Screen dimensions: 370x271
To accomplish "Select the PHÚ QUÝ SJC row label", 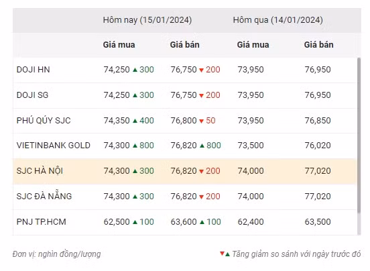I will (44, 120).
